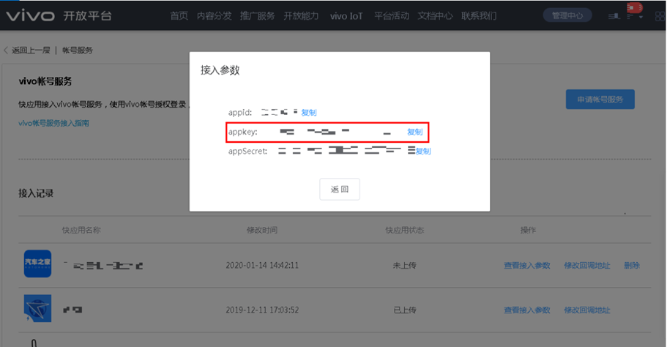Open notifications icon with red badge
Viewport: 667px width, 347px height.
coord(634,7)
